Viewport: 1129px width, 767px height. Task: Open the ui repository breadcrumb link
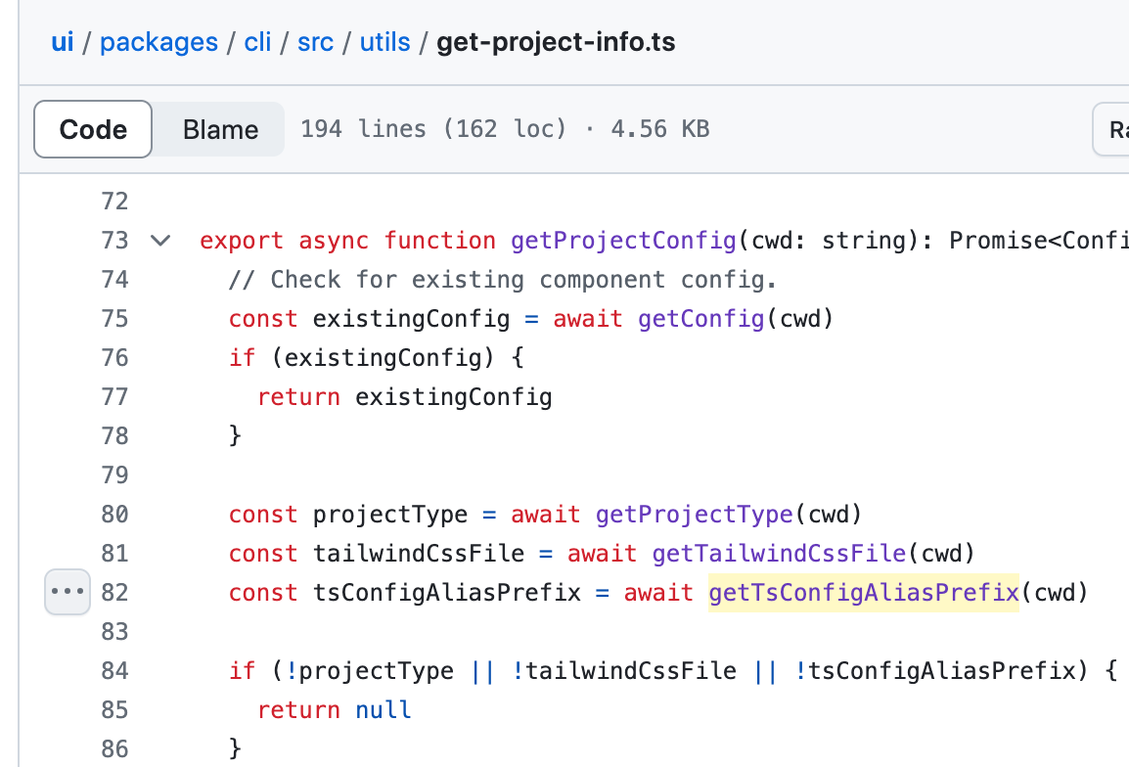62,41
